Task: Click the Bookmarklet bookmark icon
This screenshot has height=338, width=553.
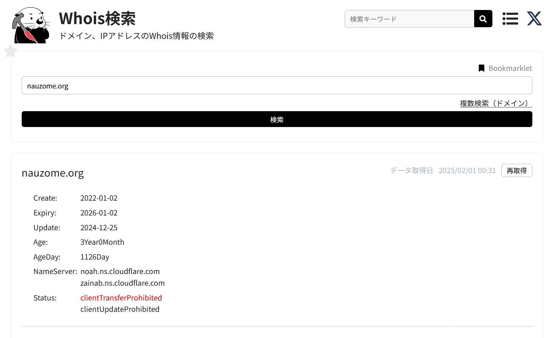Action: 481,68
